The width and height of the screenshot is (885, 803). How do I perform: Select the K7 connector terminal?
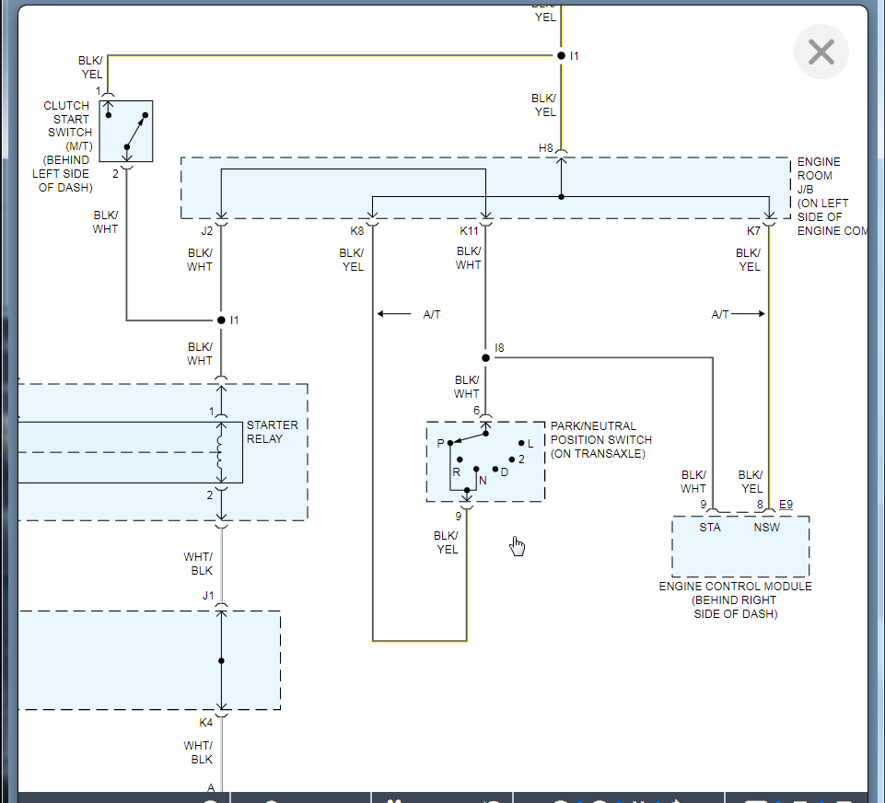click(769, 223)
